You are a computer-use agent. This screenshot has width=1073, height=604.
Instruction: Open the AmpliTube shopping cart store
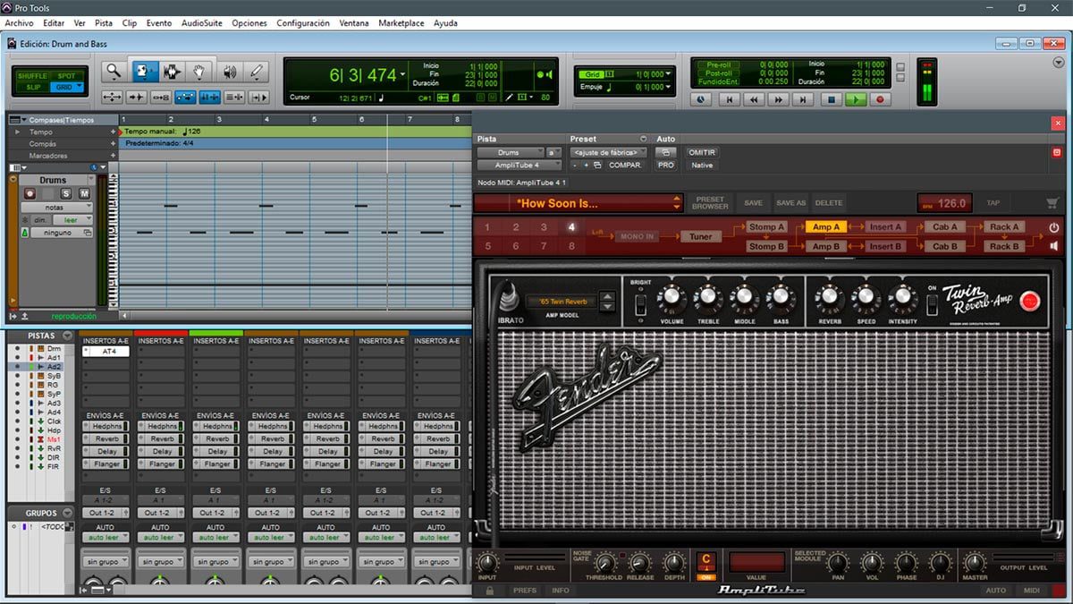tap(1052, 203)
